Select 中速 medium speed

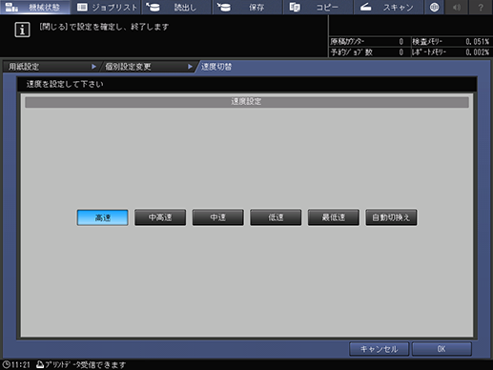click(x=218, y=217)
